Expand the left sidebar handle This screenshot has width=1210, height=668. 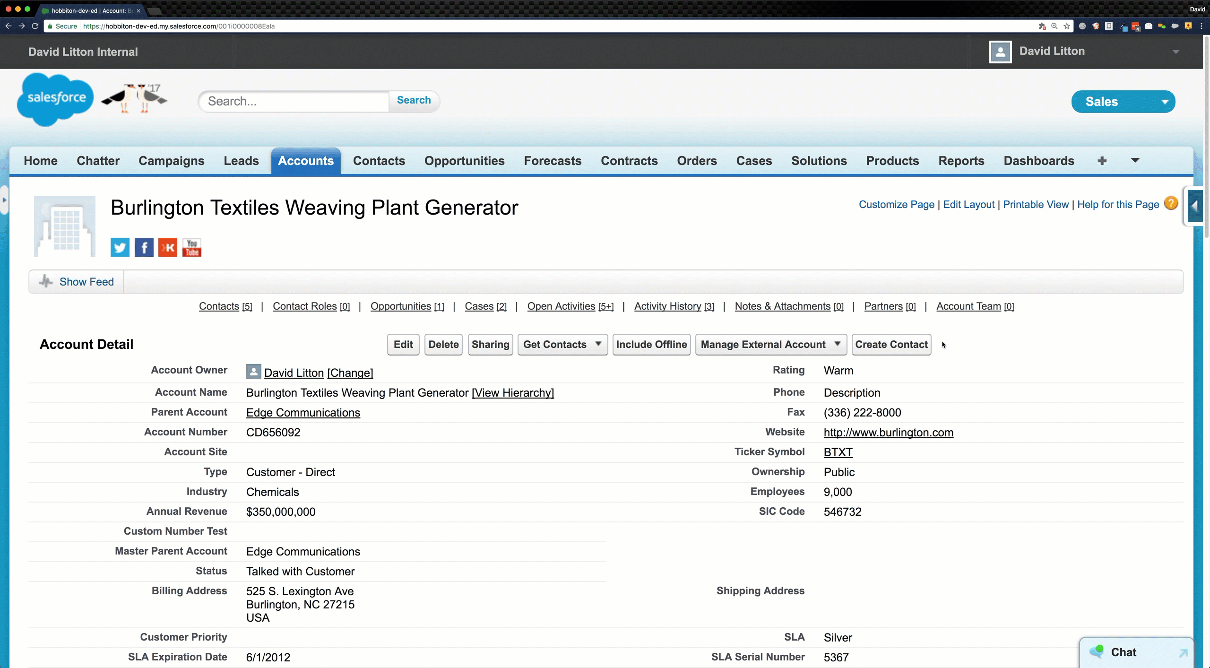[x=4, y=200]
